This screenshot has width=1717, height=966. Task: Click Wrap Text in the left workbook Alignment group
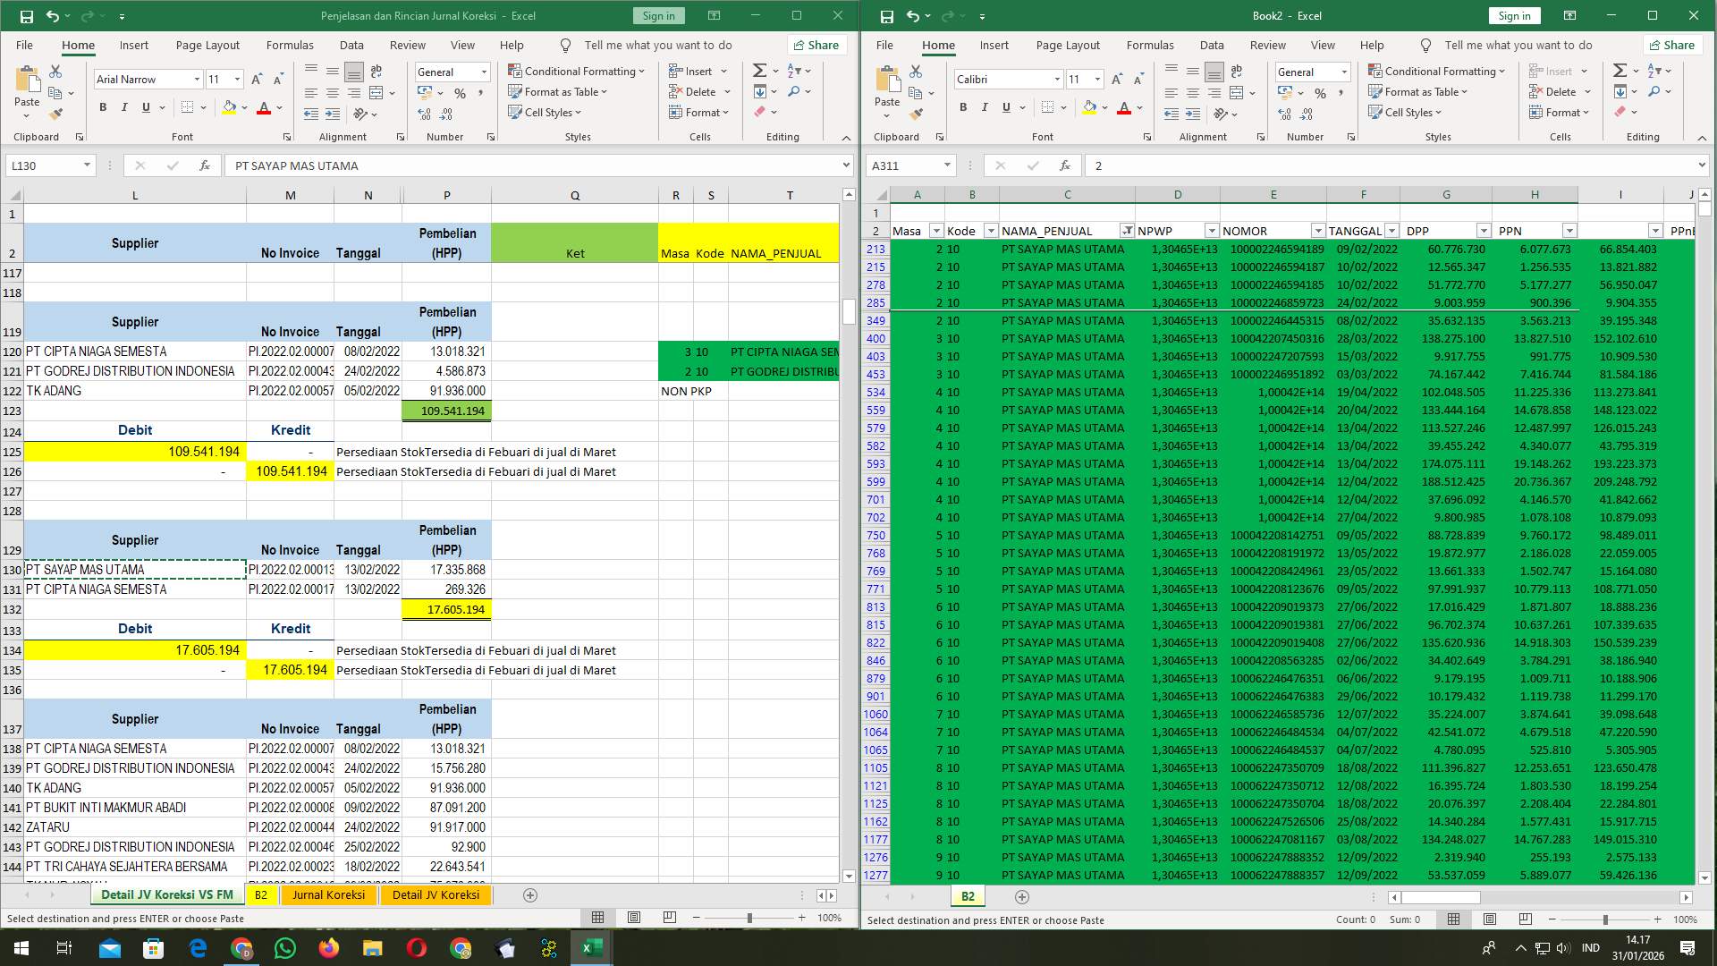[376, 71]
